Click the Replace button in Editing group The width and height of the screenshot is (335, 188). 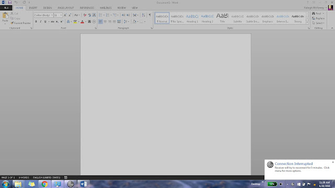(318, 18)
